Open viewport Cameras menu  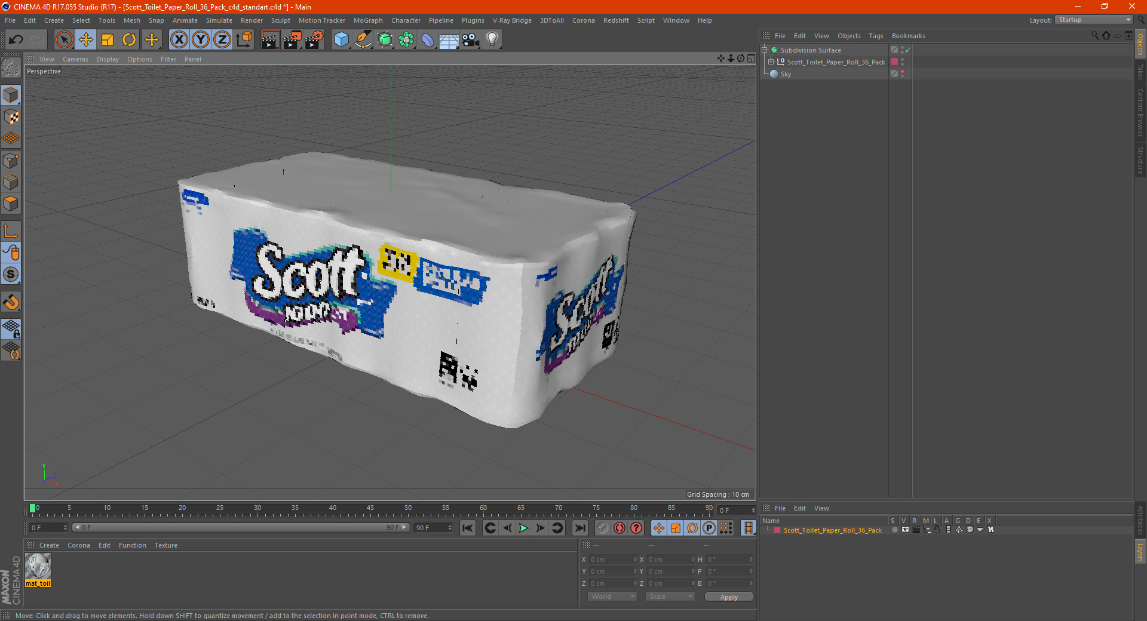click(75, 59)
